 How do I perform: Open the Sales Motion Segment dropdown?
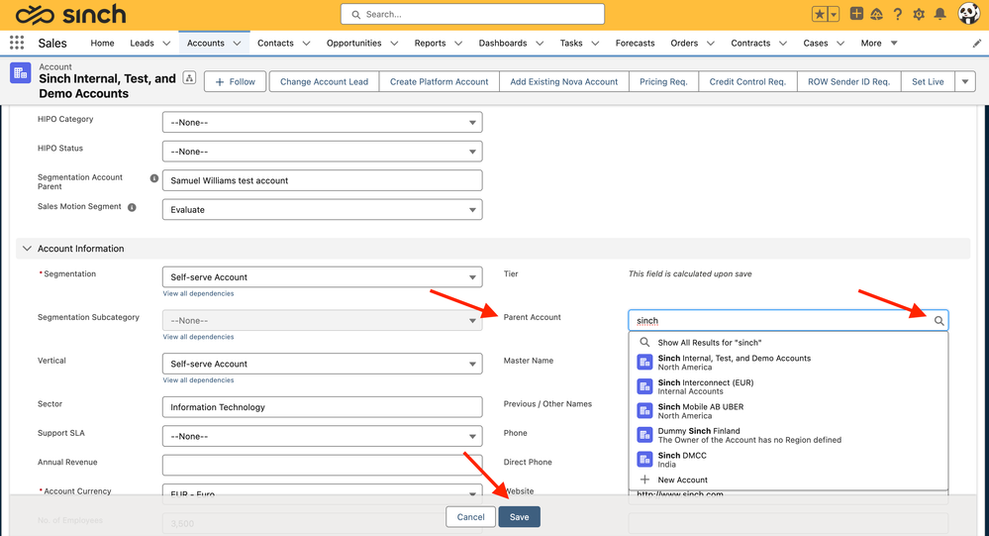[x=323, y=210]
